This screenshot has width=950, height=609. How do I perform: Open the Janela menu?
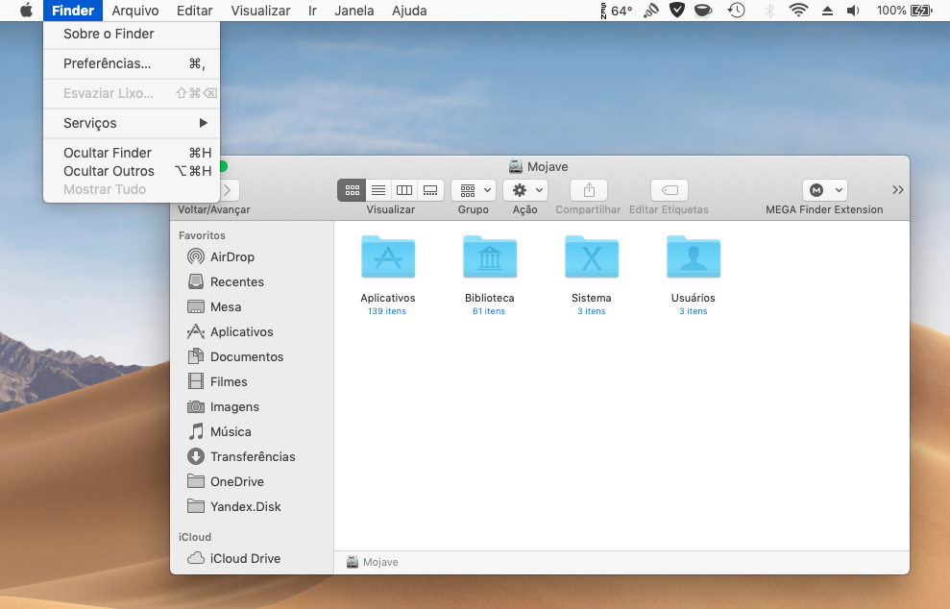click(354, 11)
